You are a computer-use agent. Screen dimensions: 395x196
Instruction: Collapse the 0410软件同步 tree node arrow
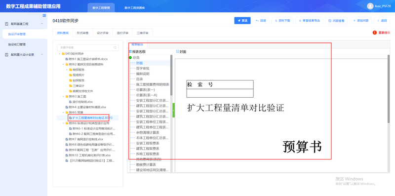[60, 54]
